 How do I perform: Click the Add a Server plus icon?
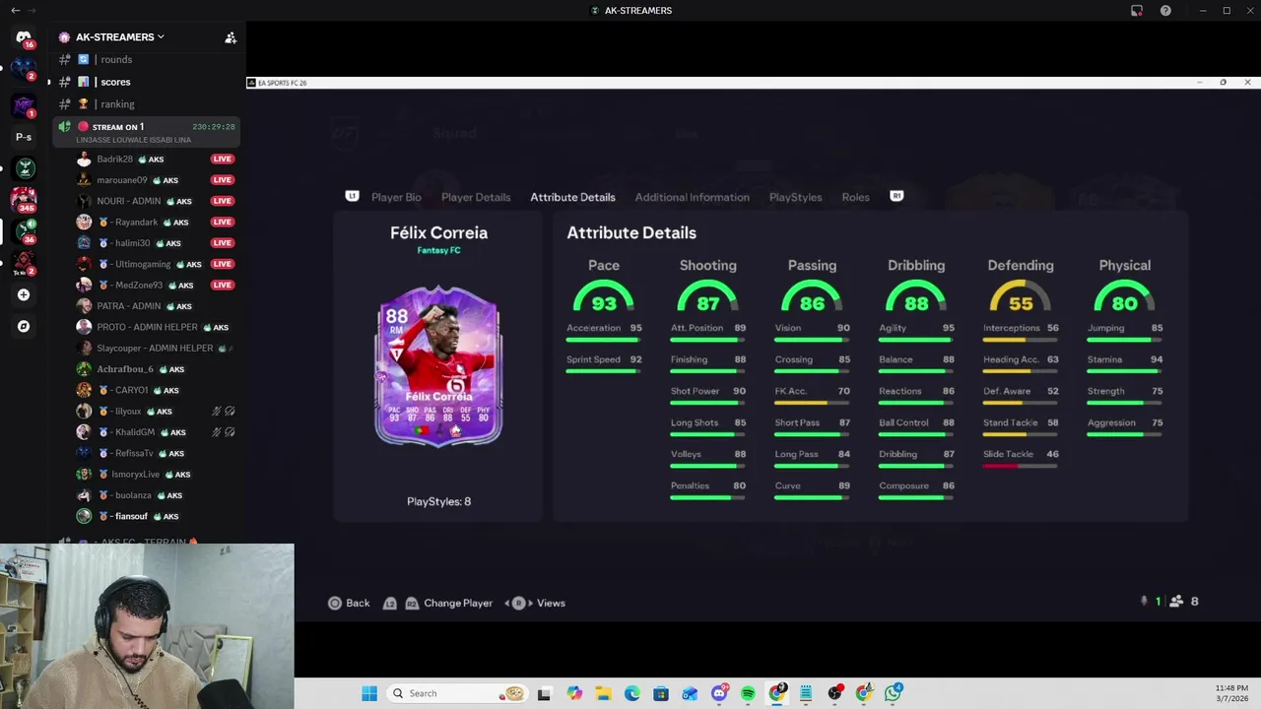pos(24,294)
